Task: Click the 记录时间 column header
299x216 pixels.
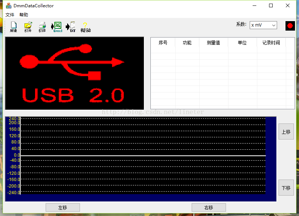Action: [x=271, y=43]
